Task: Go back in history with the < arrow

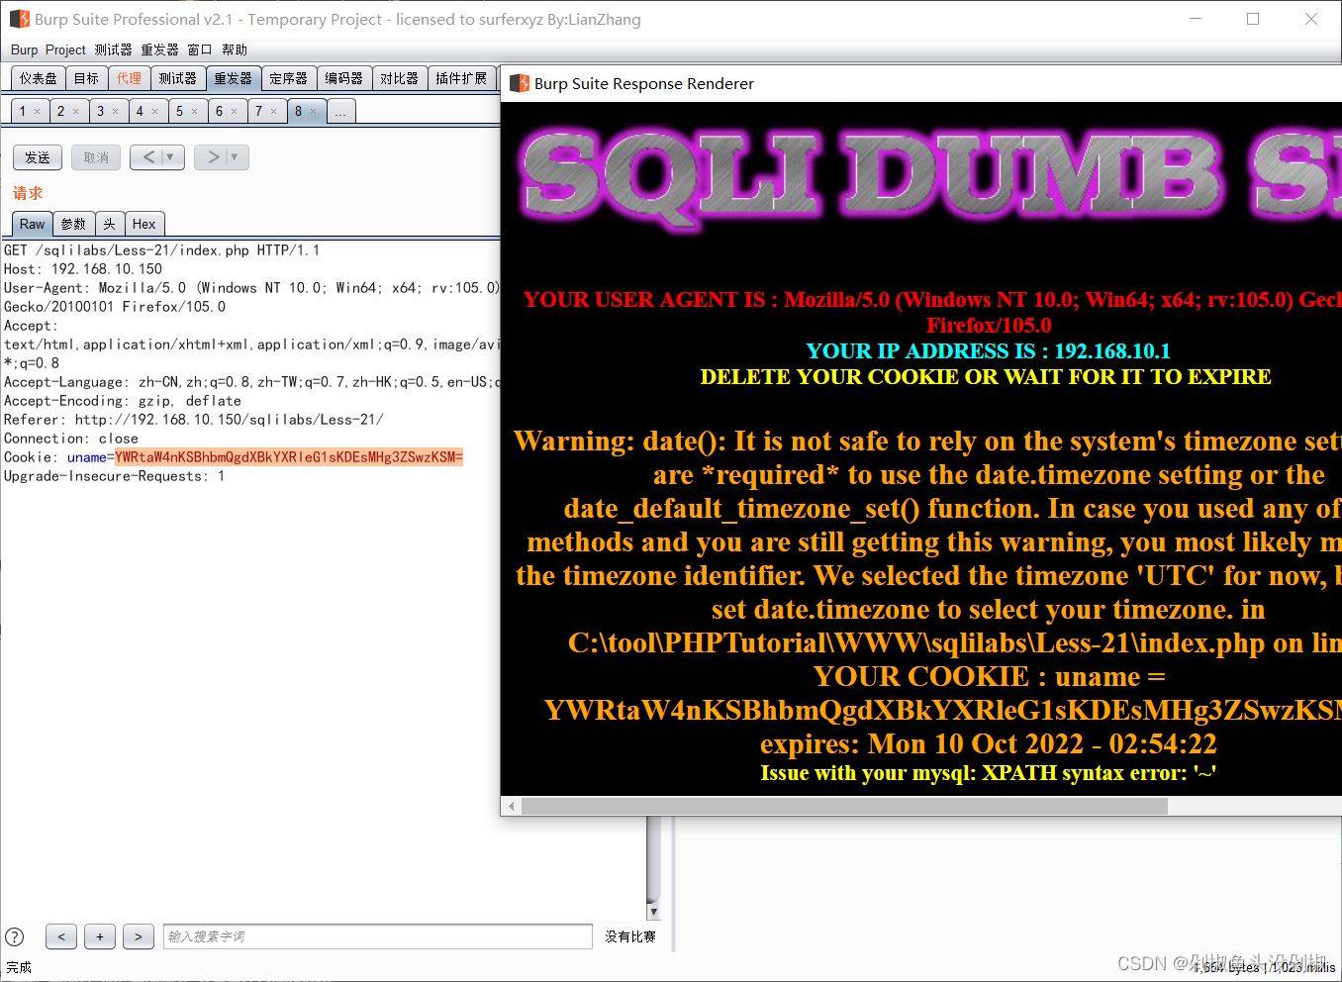Action: (x=147, y=156)
